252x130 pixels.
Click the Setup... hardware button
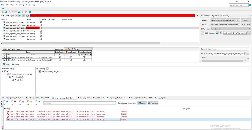246,20
